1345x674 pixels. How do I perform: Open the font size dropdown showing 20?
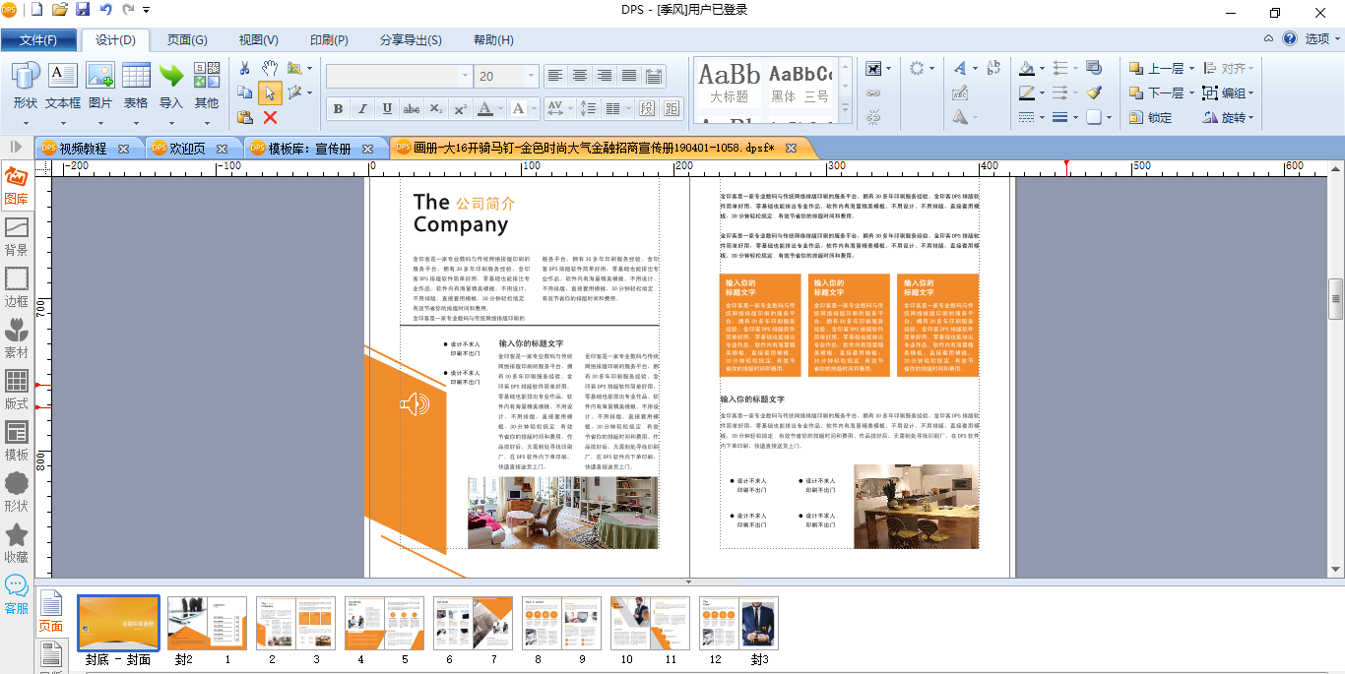532,76
